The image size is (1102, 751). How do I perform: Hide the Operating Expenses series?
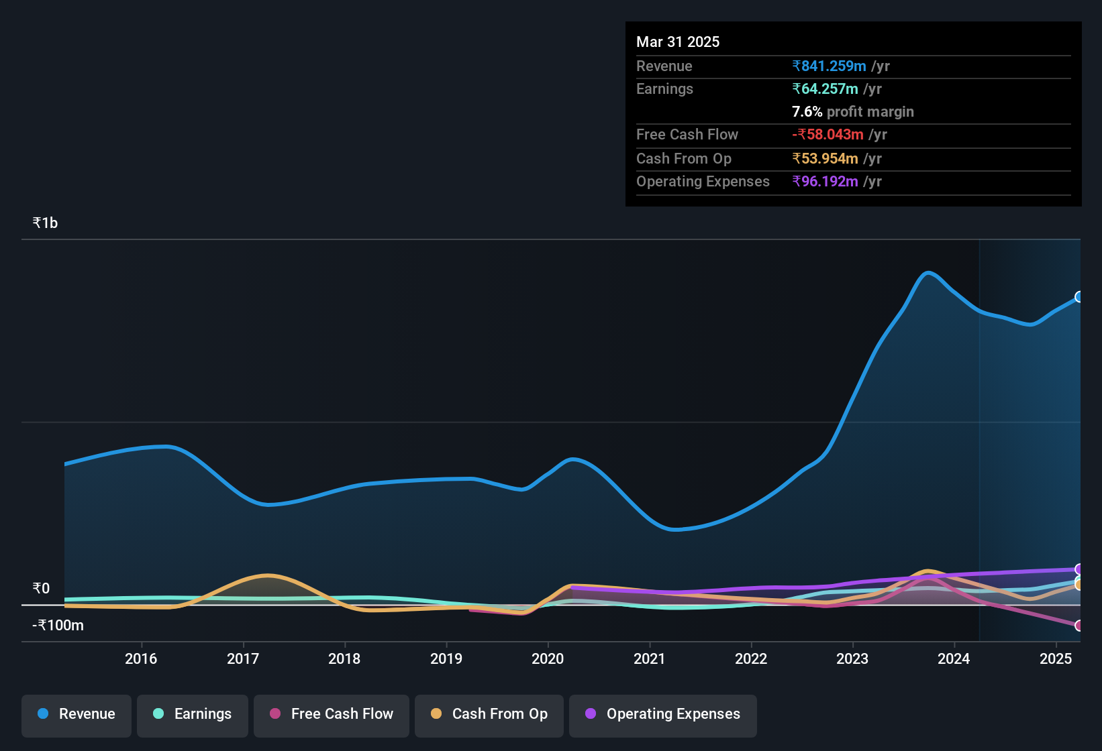pos(662,714)
